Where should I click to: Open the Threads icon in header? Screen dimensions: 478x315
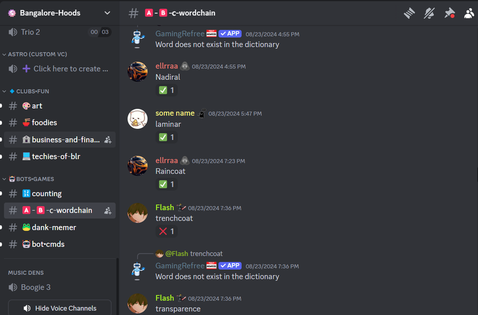tap(409, 13)
